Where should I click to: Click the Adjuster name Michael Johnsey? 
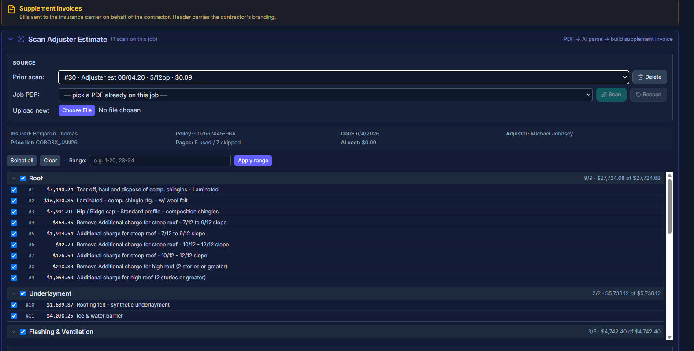tap(552, 134)
